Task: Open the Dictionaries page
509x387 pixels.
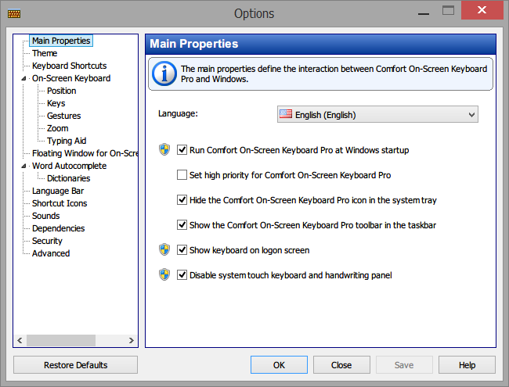Action: tap(68, 178)
